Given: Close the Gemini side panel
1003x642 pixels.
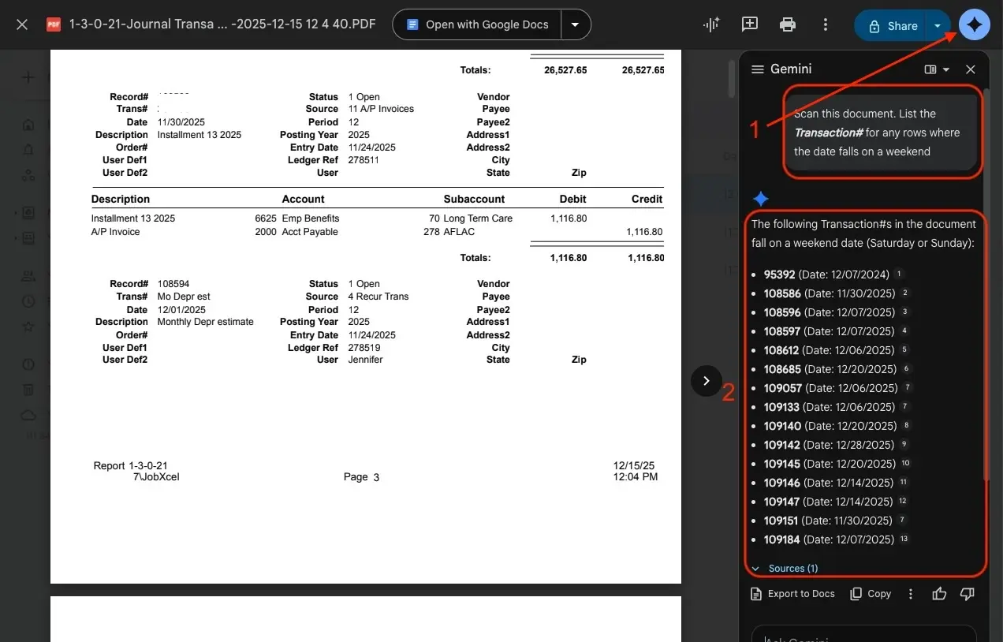Looking at the screenshot, I should (971, 69).
